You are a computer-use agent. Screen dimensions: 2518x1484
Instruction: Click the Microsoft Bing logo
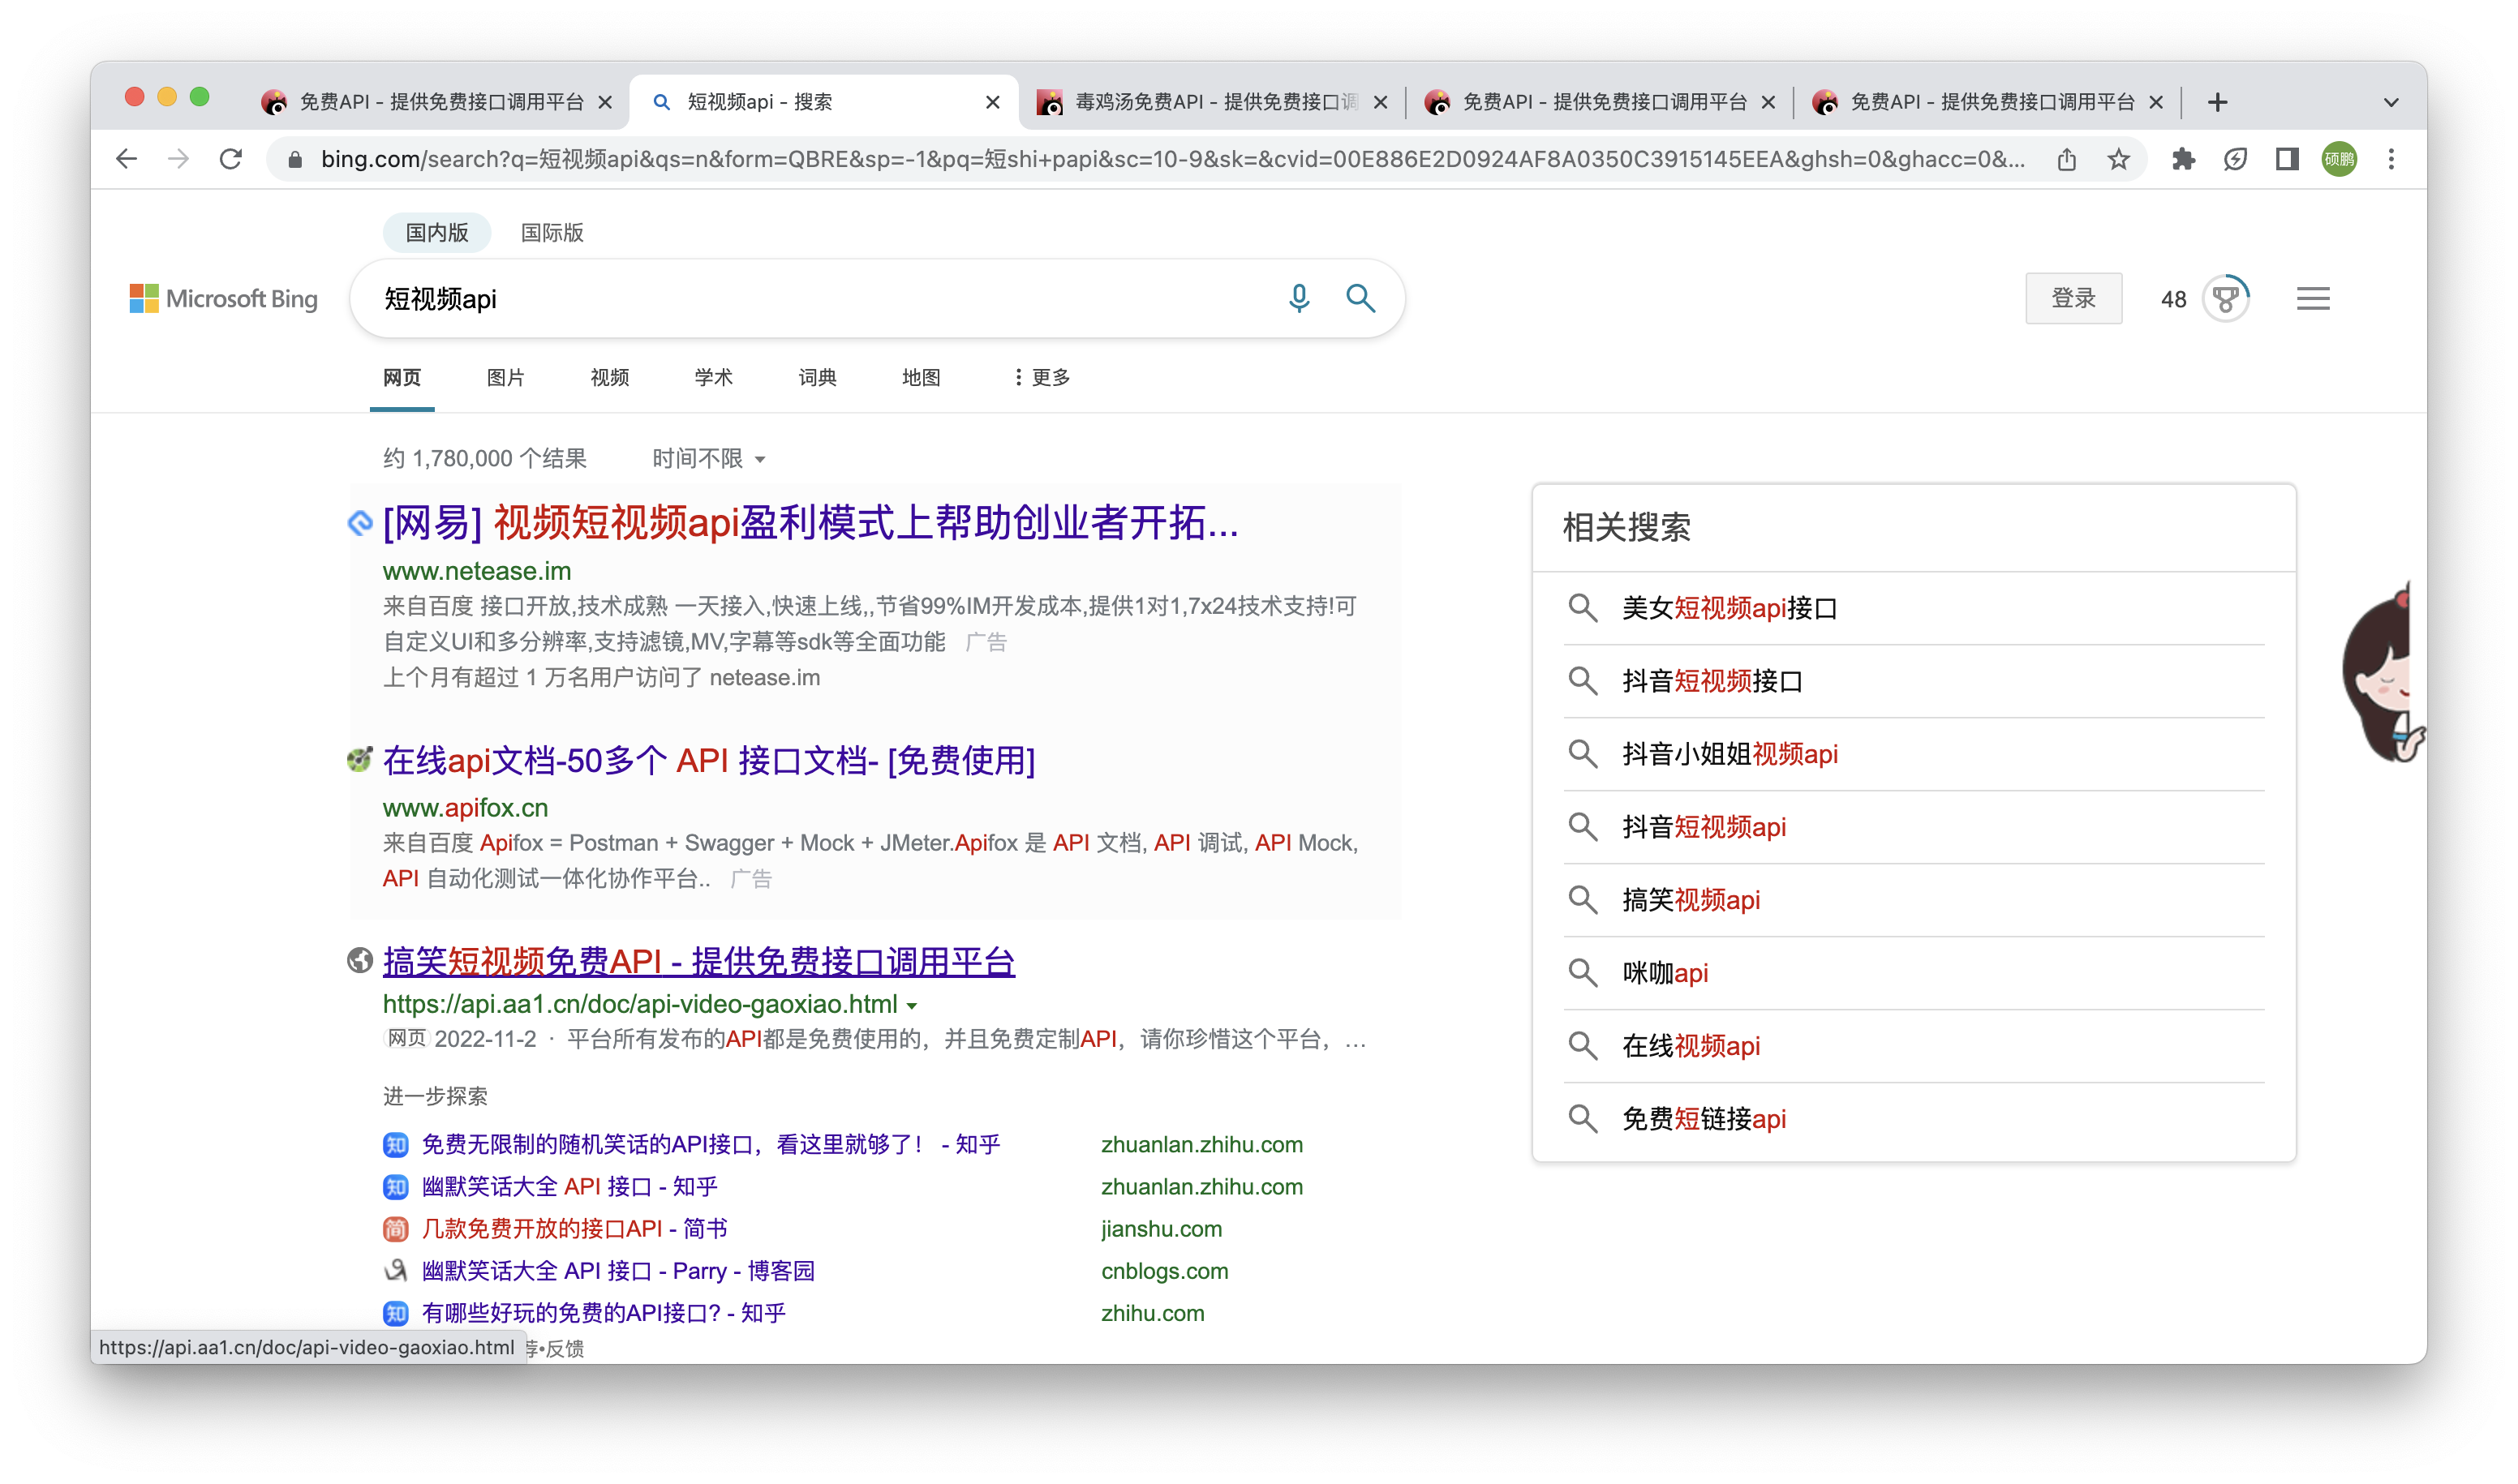tap(223, 298)
